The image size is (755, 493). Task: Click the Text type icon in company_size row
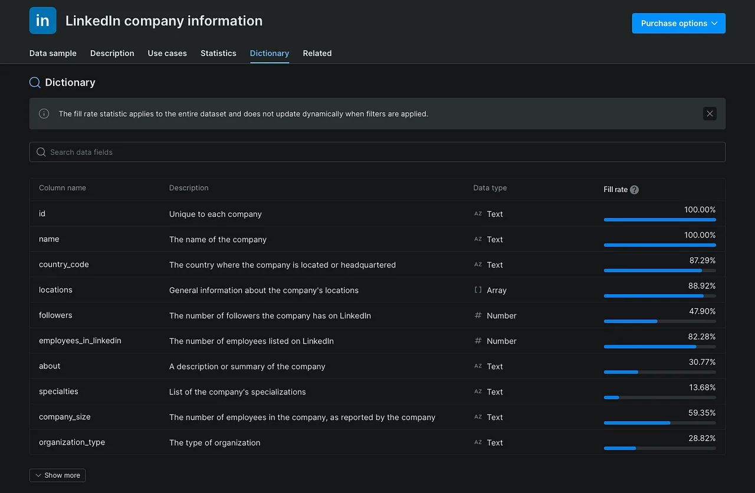coord(478,417)
